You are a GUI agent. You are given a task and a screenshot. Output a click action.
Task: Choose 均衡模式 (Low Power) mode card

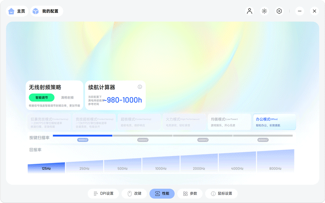pos(230,122)
